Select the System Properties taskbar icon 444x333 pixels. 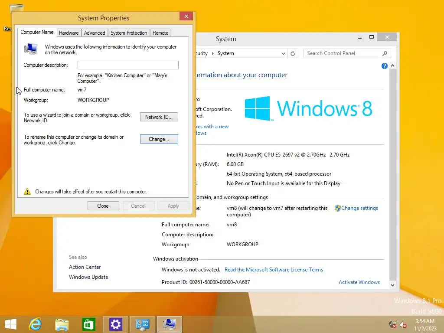coord(170,324)
